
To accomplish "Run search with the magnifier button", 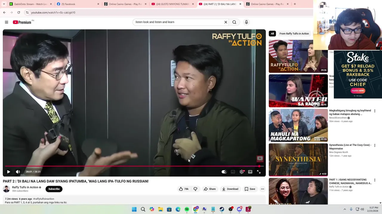I will pyautogui.click(x=234, y=22).
